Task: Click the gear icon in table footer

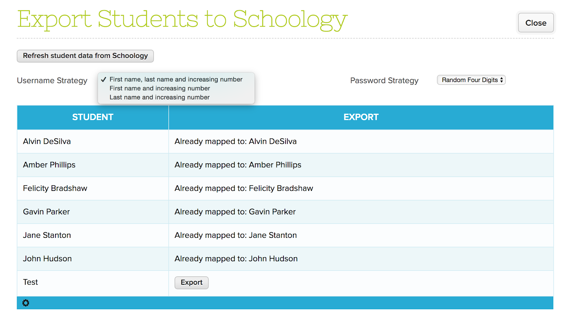Action: pyautogui.click(x=26, y=303)
